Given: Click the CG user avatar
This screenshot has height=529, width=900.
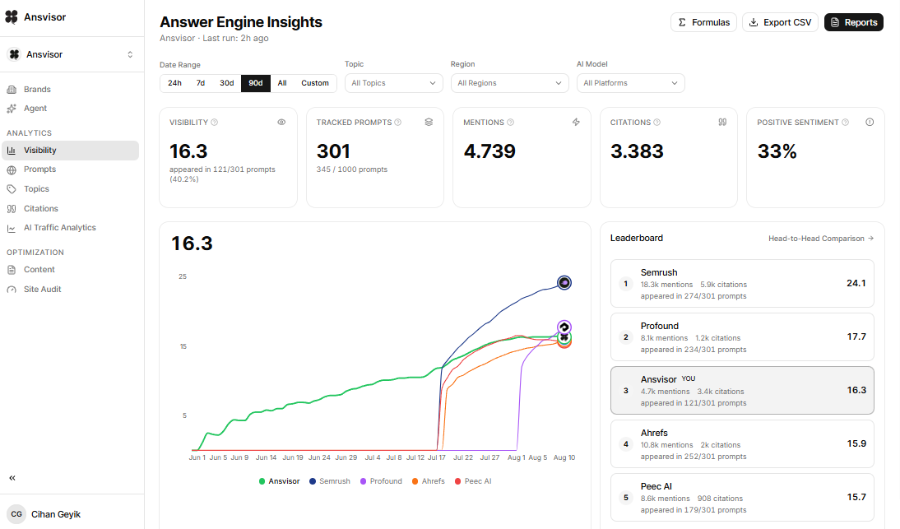Looking at the screenshot, I should coord(16,514).
